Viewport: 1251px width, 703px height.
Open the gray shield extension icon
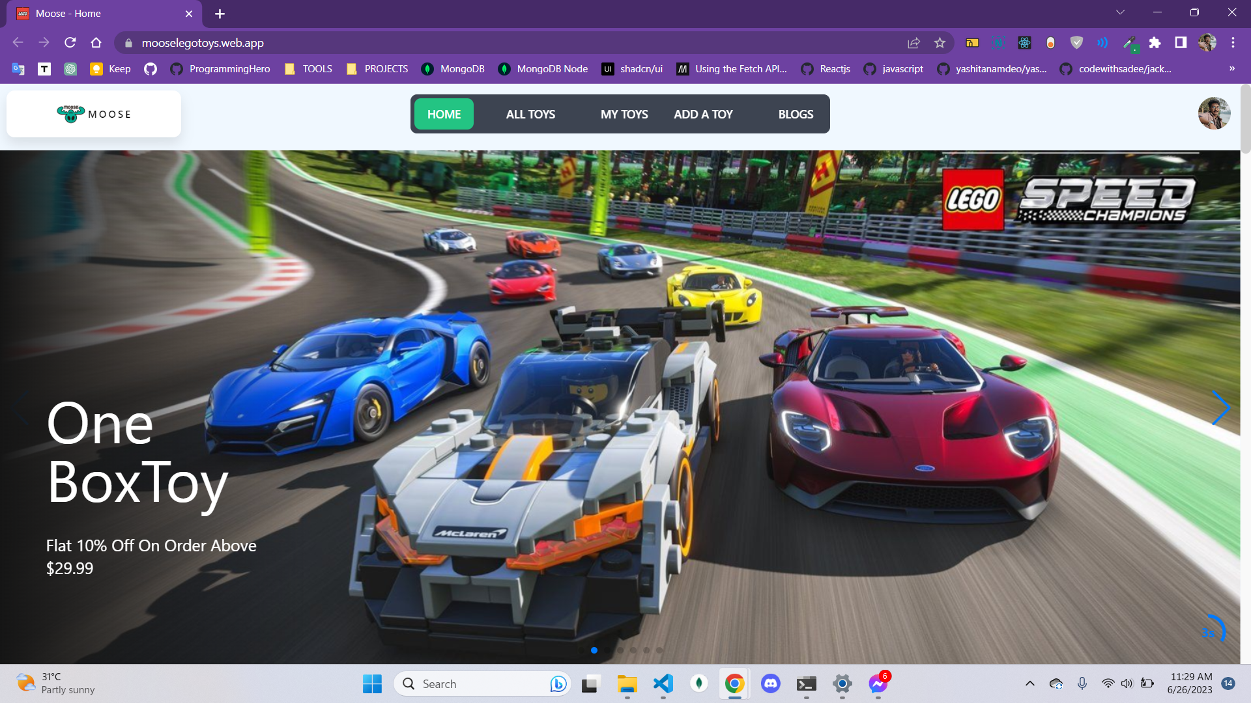click(1076, 42)
